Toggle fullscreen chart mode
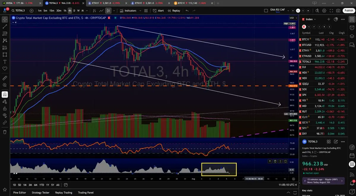 coord(331,10)
